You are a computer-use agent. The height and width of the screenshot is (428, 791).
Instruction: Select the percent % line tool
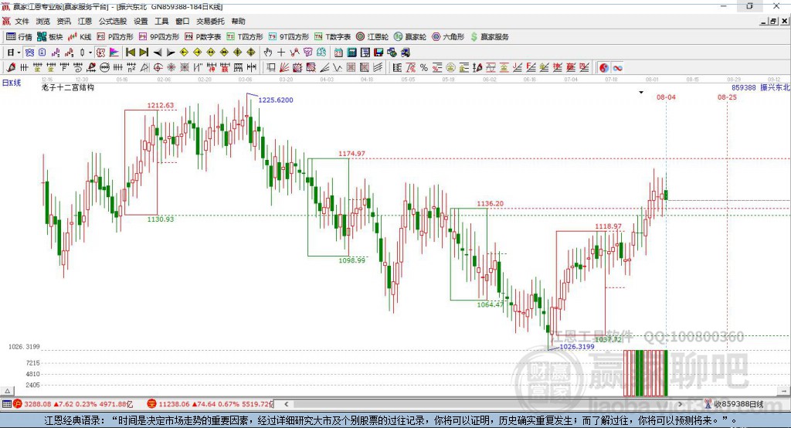click(x=424, y=67)
